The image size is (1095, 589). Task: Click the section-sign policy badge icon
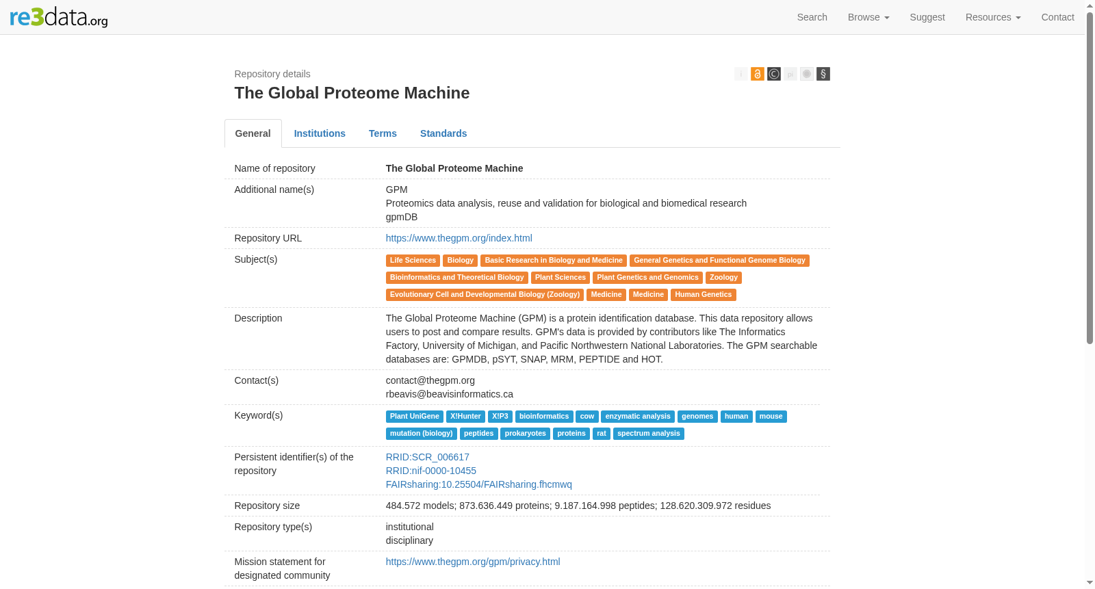point(823,74)
